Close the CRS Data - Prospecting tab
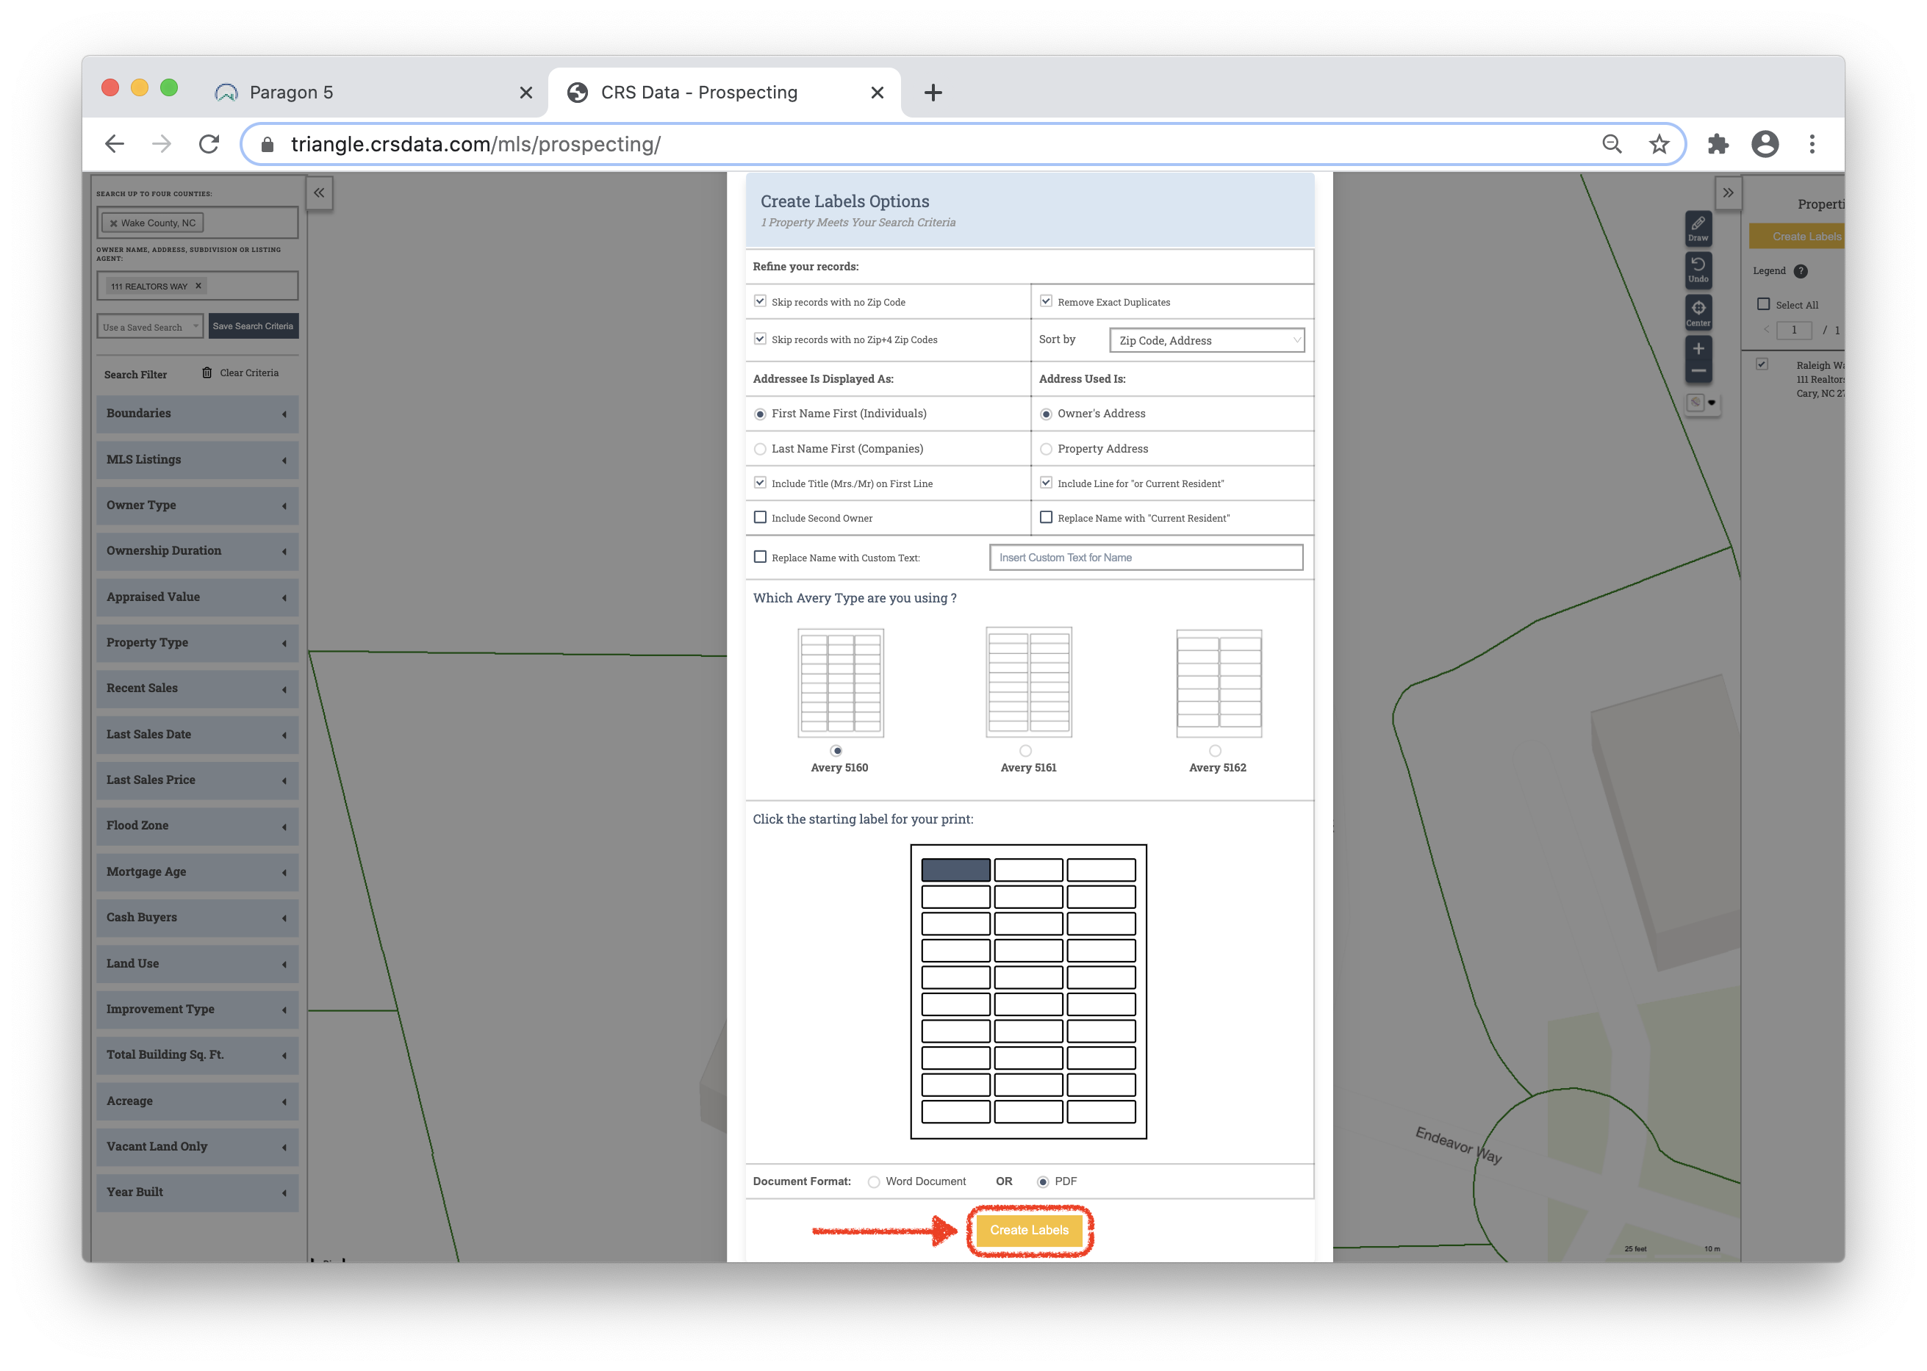Viewport: 1927px width, 1371px height. point(878,93)
